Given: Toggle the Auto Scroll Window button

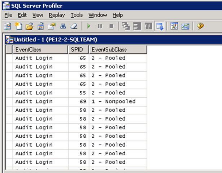Looking at the screenshot, I should [159, 26].
